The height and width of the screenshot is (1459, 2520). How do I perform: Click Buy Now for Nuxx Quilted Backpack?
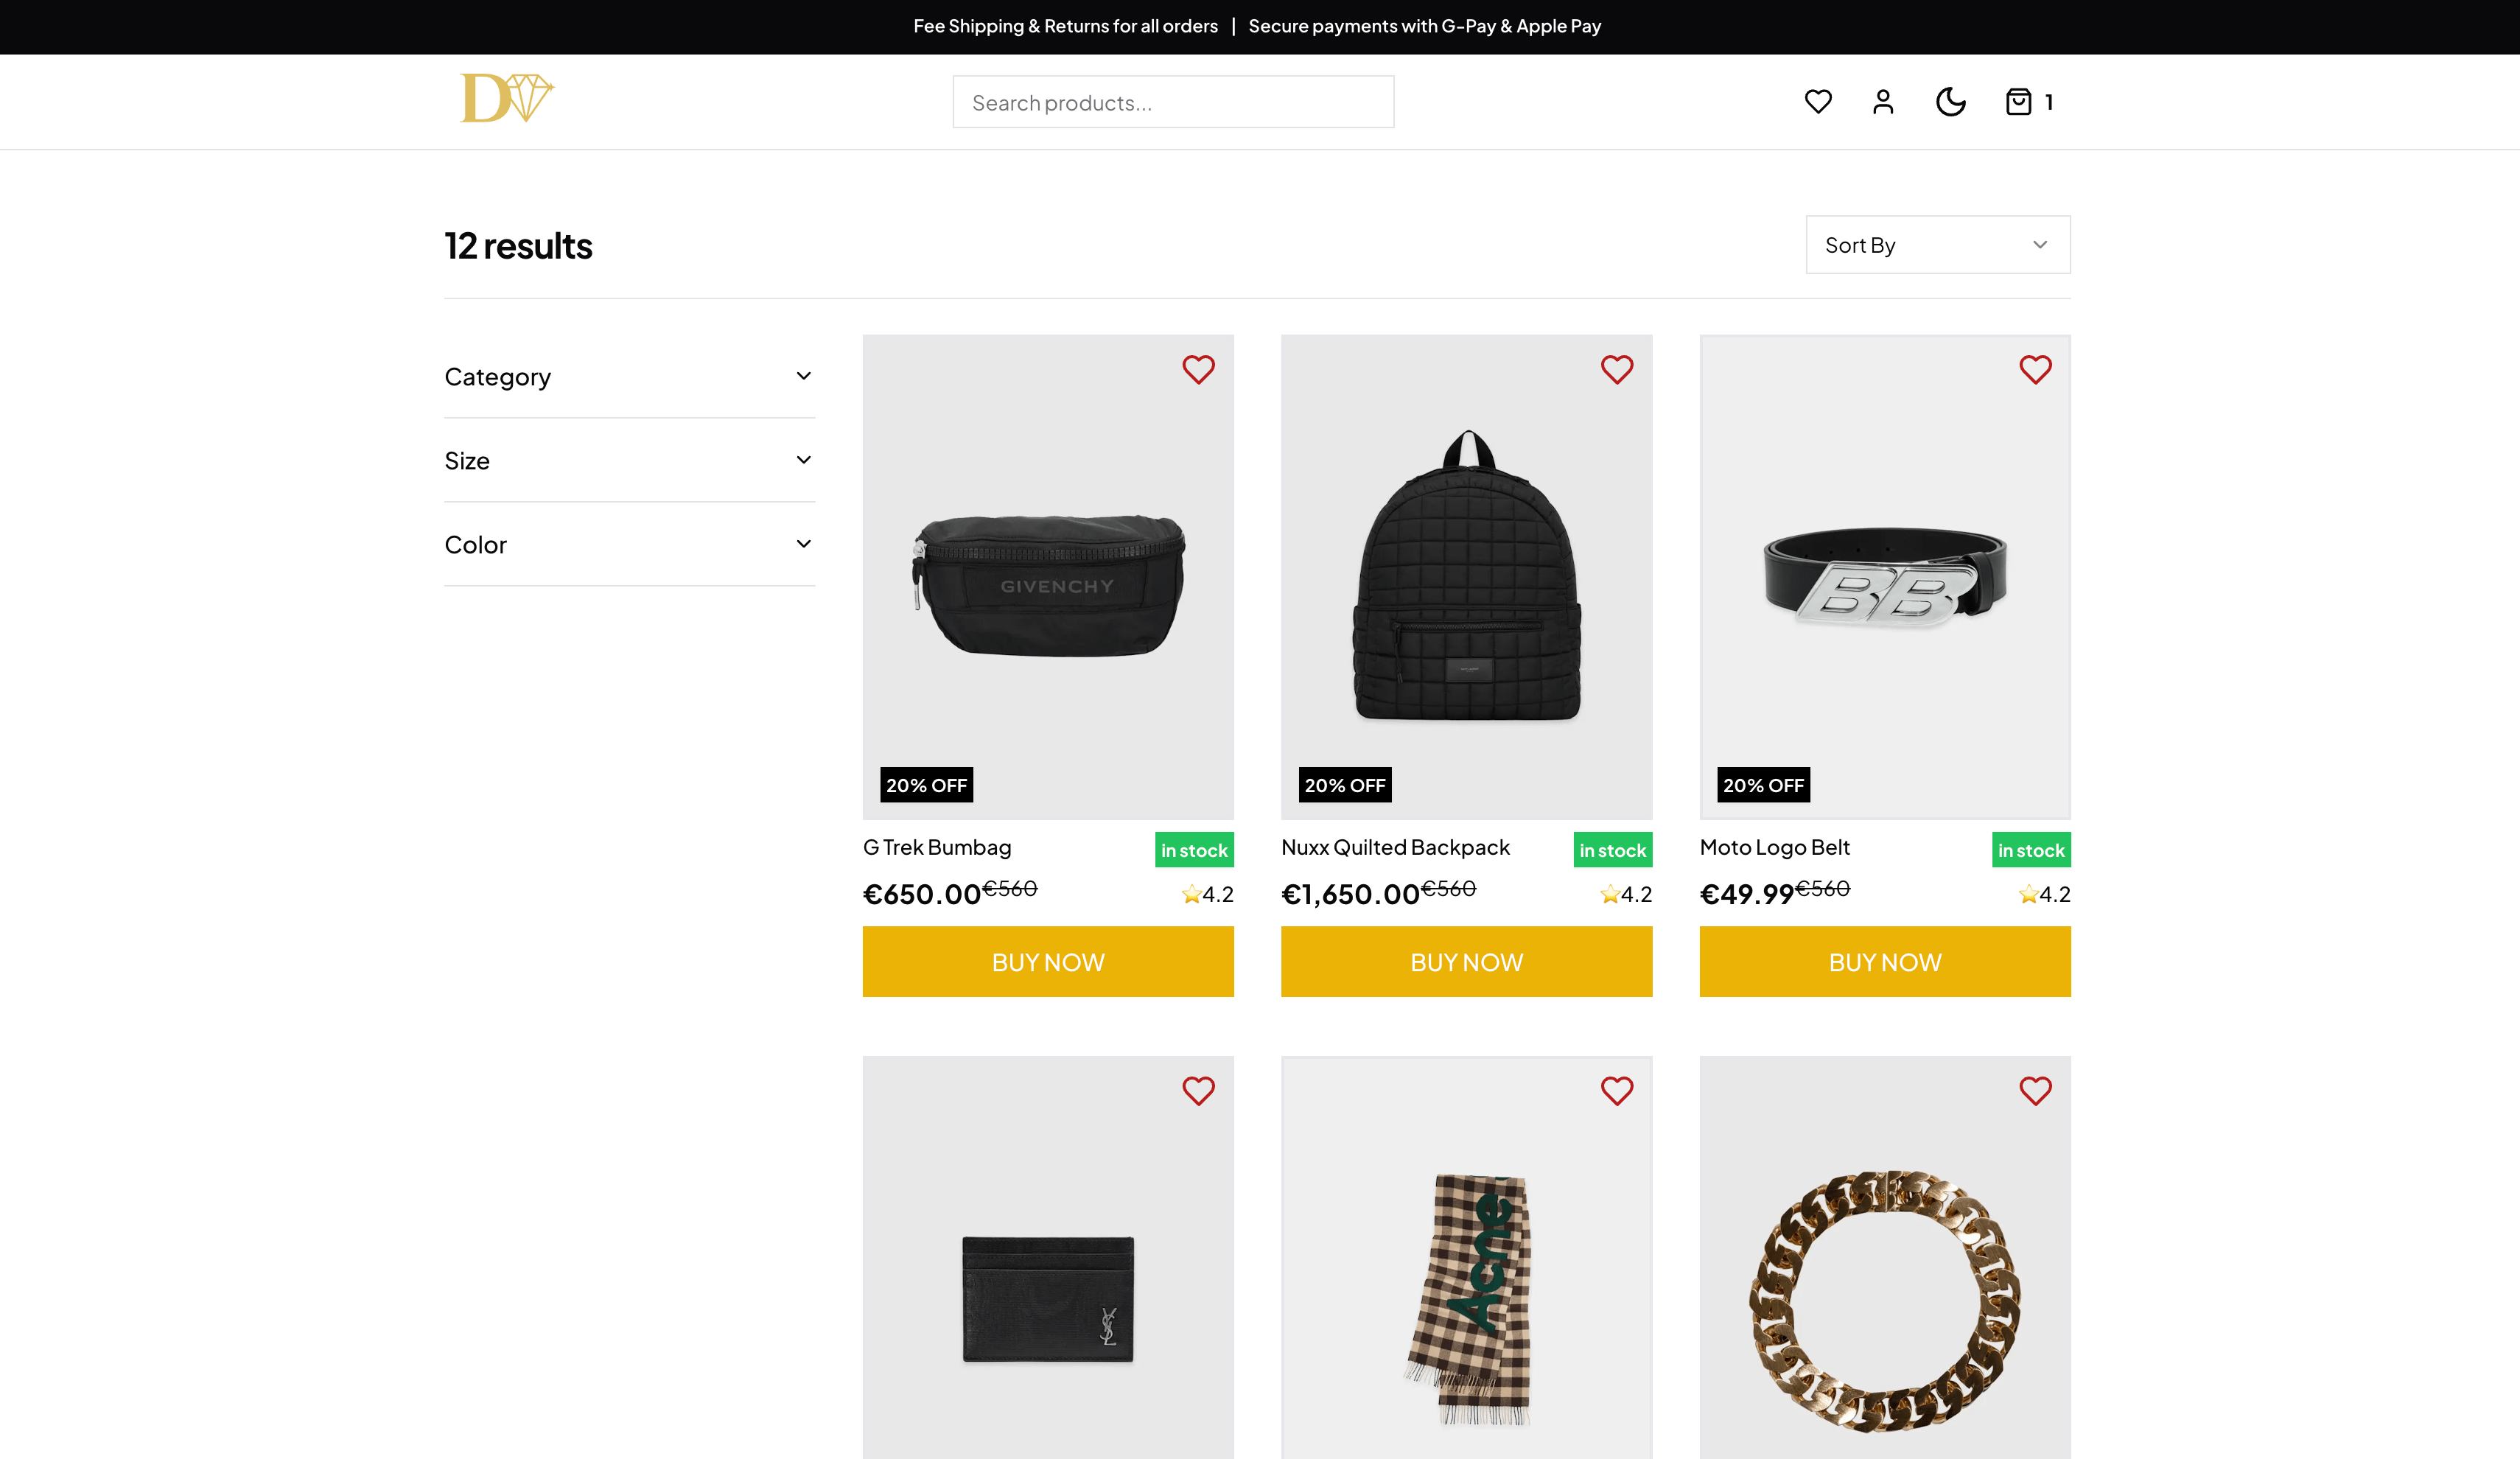coord(1466,962)
